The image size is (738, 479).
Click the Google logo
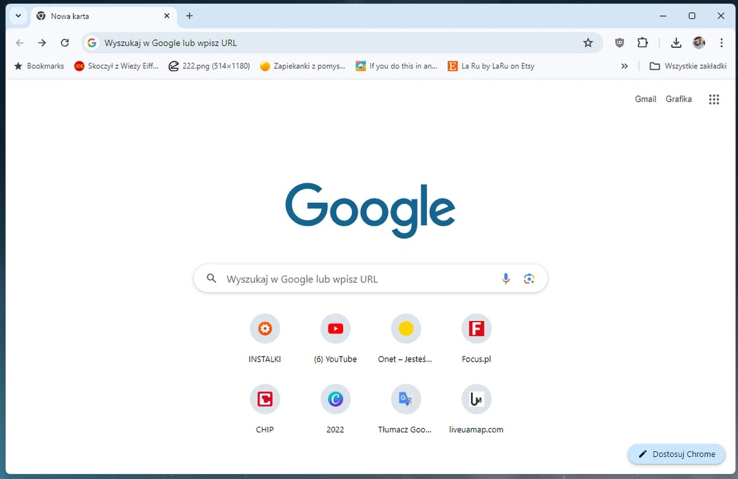pos(370,210)
